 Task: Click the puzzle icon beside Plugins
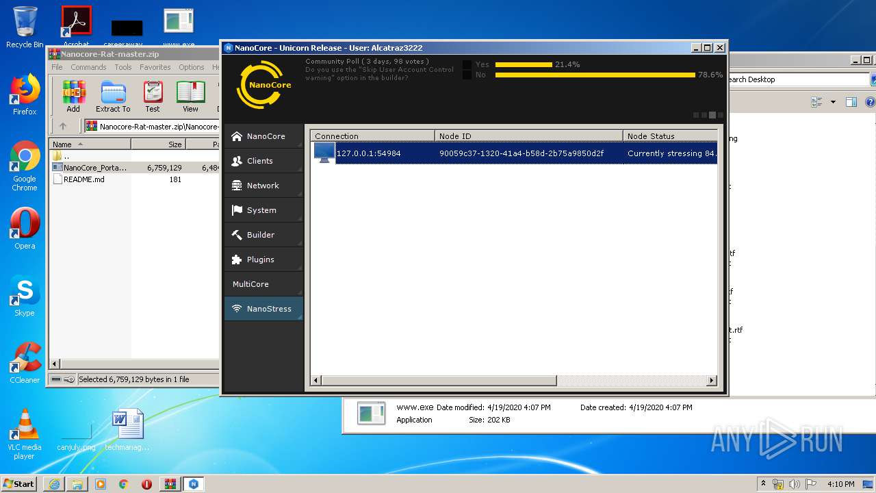(237, 260)
